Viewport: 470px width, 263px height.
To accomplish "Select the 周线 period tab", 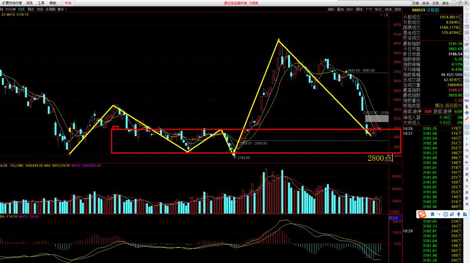I will pyautogui.click(x=30, y=9).
